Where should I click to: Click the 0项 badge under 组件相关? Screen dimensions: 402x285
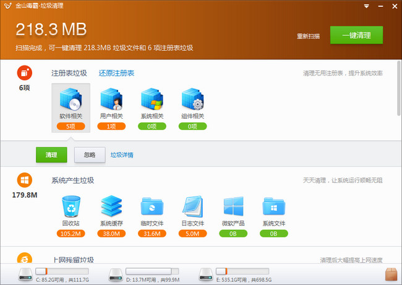tap(192, 126)
